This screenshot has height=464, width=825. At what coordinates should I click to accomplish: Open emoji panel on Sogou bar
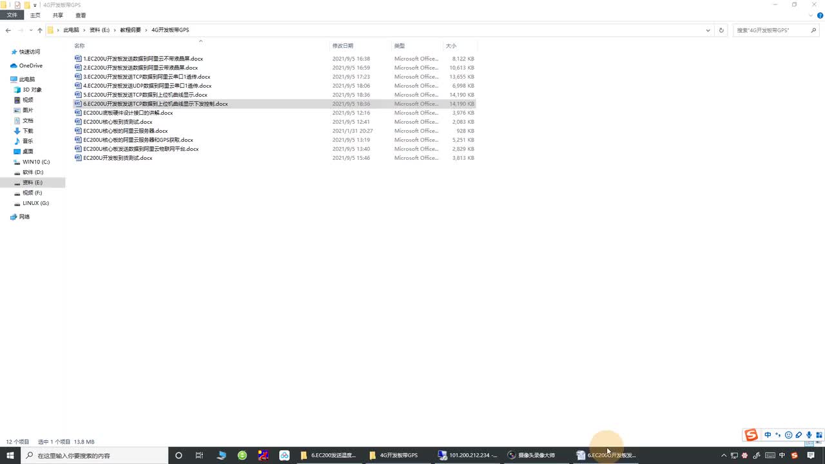coord(788,436)
